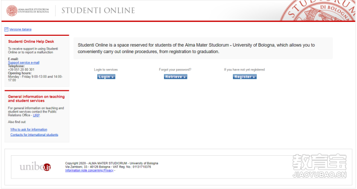Click the Studenti Online Help Desk heading

(31, 42)
